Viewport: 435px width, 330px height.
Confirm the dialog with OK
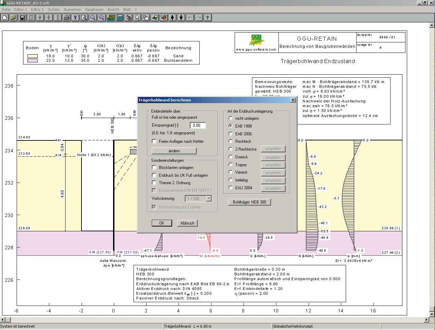click(162, 223)
